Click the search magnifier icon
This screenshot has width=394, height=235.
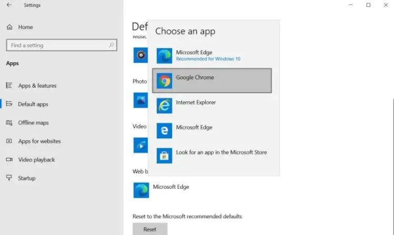click(111, 45)
